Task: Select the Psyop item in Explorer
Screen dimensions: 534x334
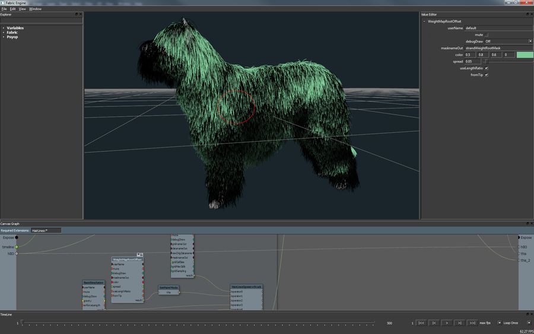Action: tap(12, 37)
